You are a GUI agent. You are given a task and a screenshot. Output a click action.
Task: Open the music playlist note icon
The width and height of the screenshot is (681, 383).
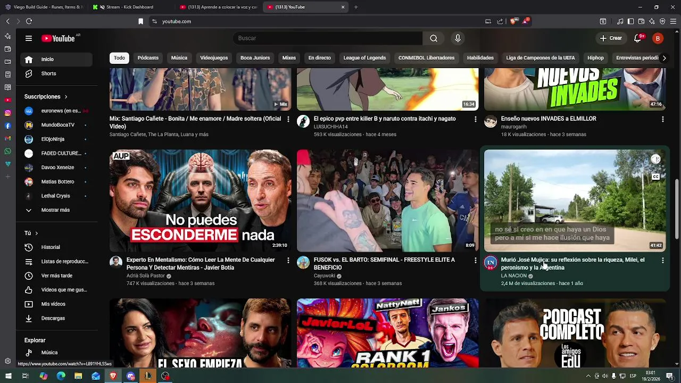tap(620, 21)
